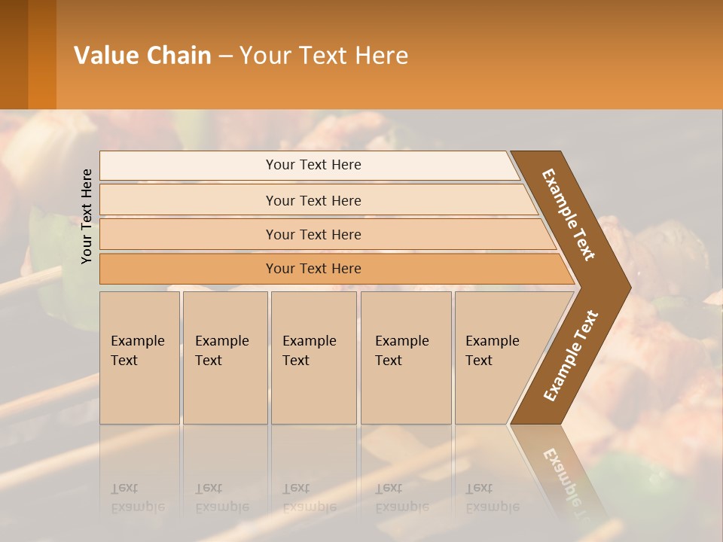Select the second "Your Text Here" bar
723x542 pixels.
(x=313, y=200)
